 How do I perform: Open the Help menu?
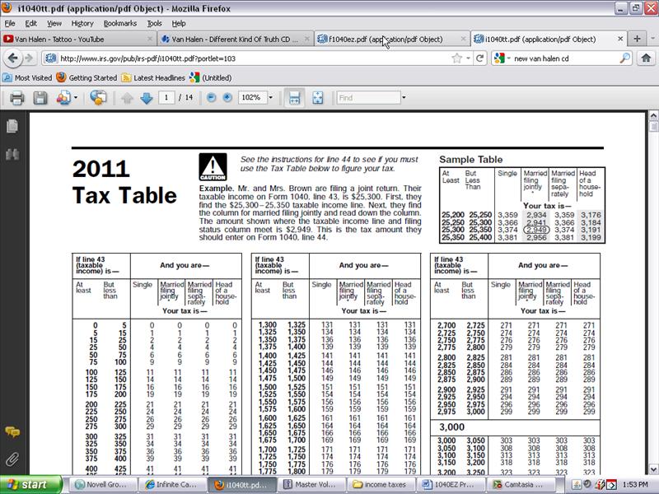pos(179,24)
